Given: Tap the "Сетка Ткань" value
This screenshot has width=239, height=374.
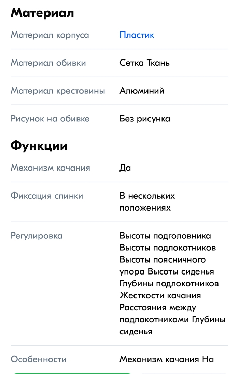Looking at the screenshot, I should coord(144,63).
